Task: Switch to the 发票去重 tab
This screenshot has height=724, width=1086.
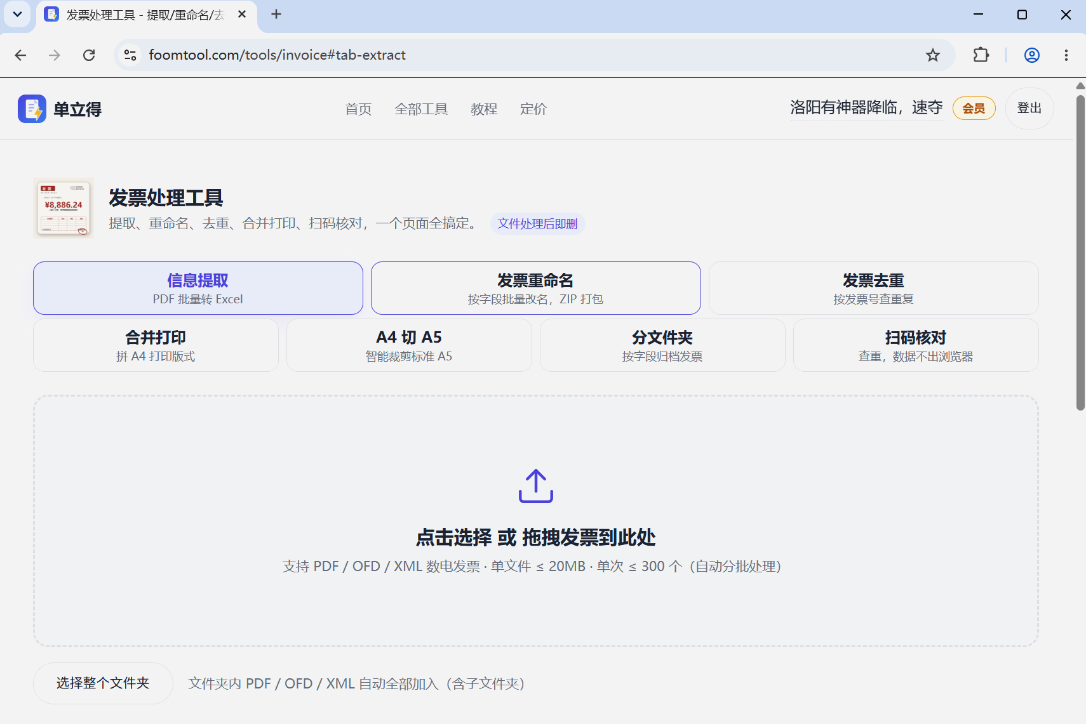Action: [x=874, y=288]
